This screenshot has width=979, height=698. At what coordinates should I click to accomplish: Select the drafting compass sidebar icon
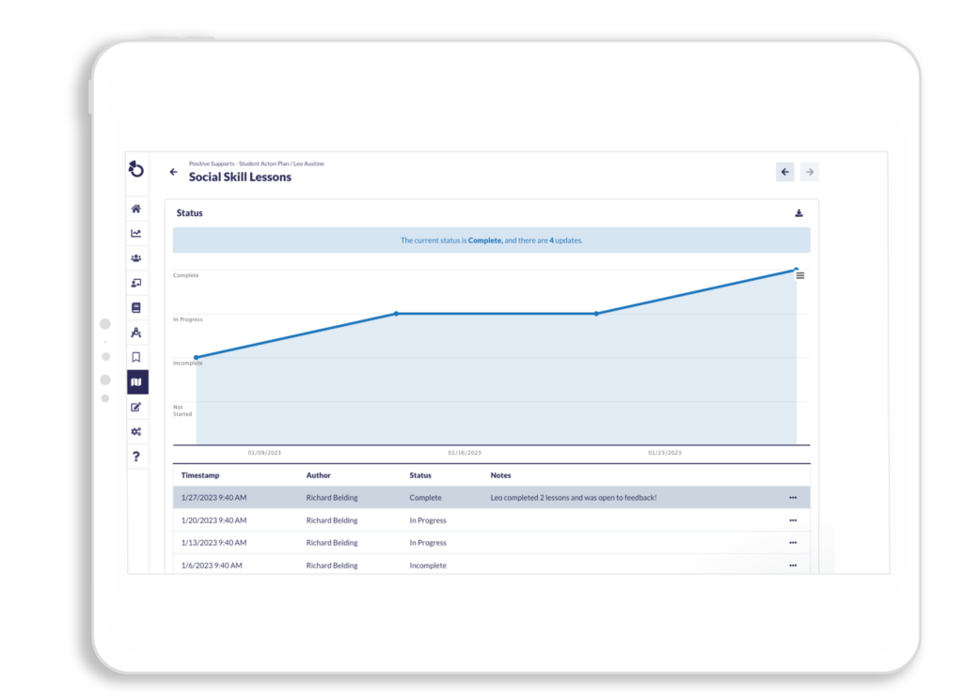136,333
